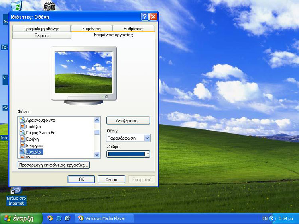This screenshot has height=224, width=299.
Task: Click the background list scrollbar thumb
Action: pyautogui.click(x=97, y=132)
